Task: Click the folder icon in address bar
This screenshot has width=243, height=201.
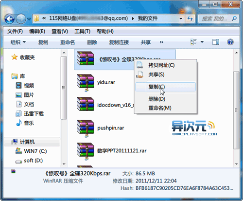Action: 36,18
